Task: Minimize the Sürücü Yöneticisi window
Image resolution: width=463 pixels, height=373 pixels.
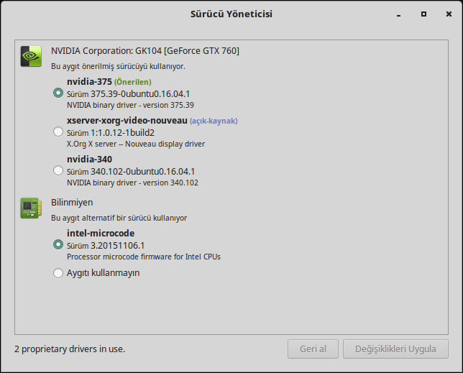Action: (398, 14)
